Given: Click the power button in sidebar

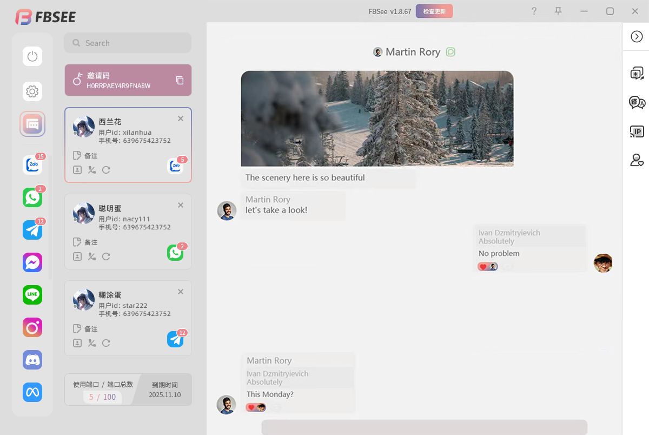Looking at the screenshot, I should tap(32, 56).
